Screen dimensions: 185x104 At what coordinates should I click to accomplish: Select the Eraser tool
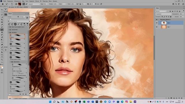(x=2, y=37)
